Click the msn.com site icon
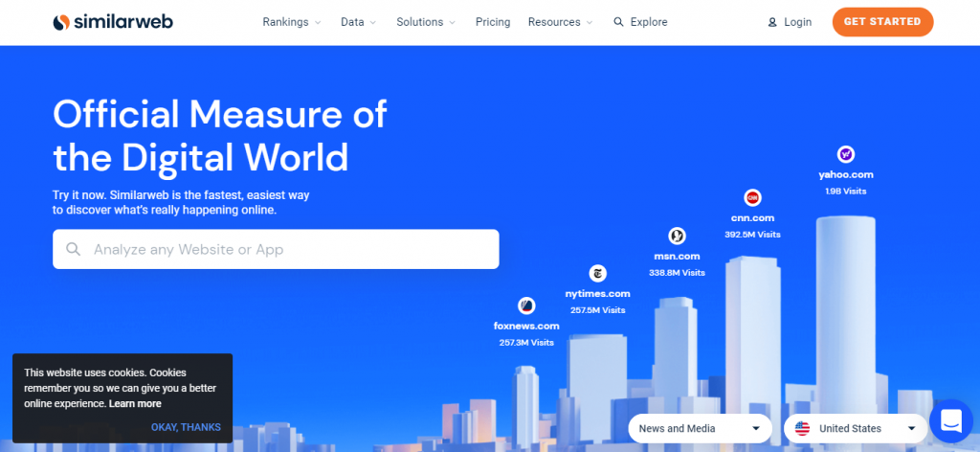Viewport: 980px width, 452px height. [677, 236]
